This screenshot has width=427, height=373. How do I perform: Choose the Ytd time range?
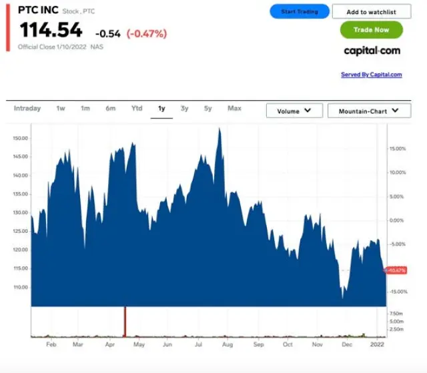tap(137, 109)
